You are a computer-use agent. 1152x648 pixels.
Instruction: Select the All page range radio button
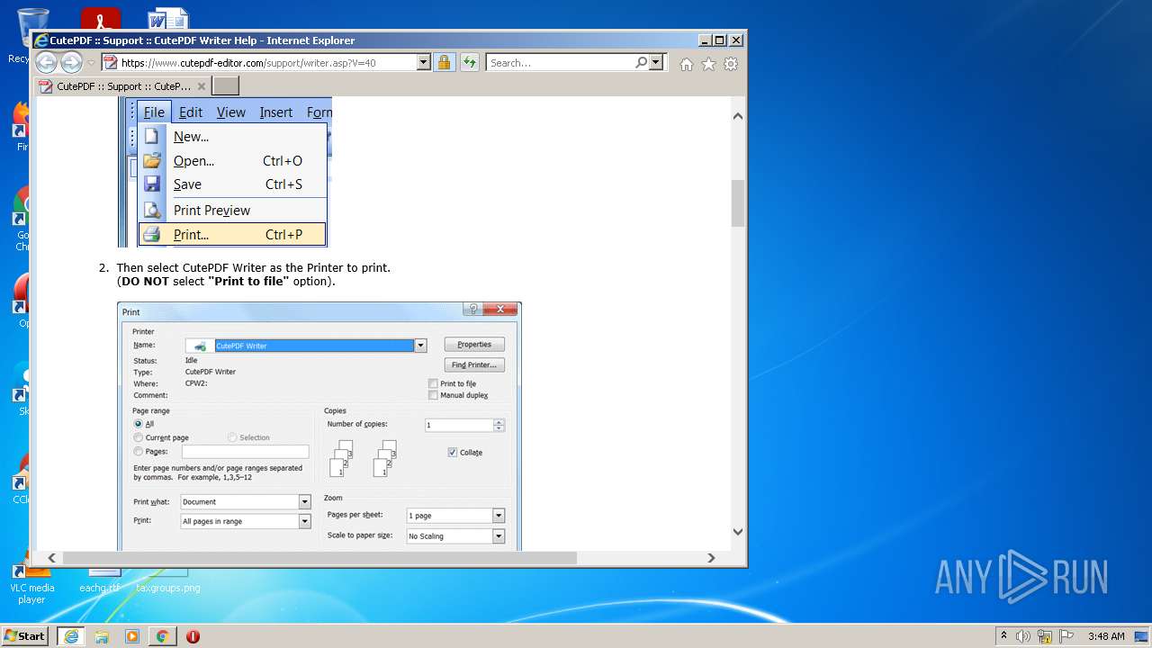(138, 424)
